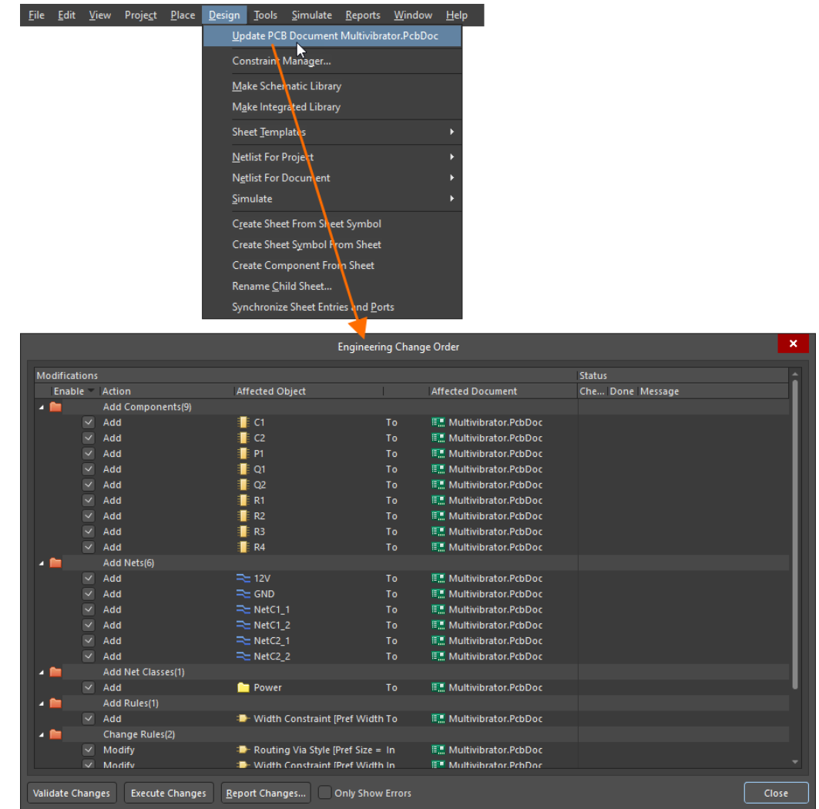Collapse the Add Net Classes(1) group
Screen dimensions: 819x809
pyautogui.click(x=42, y=672)
